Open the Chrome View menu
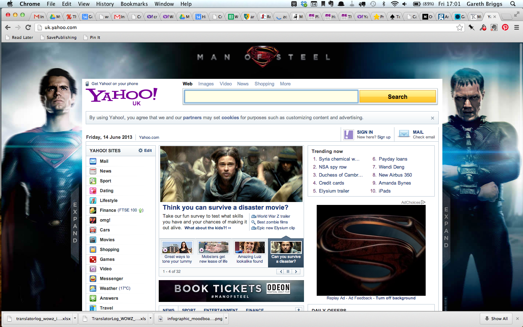 pos(84,4)
